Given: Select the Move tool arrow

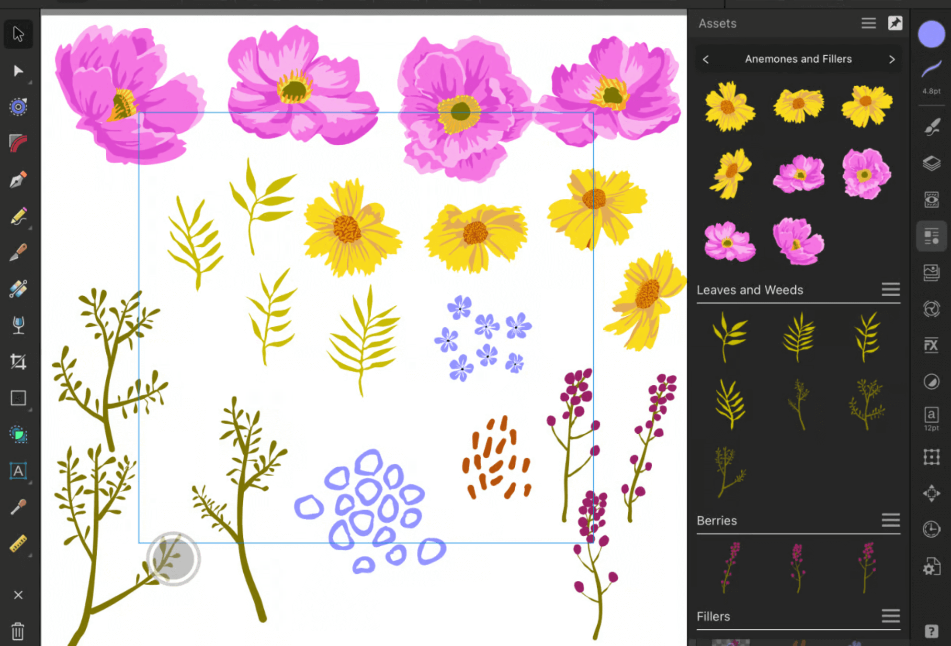Looking at the screenshot, I should [x=18, y=34].
